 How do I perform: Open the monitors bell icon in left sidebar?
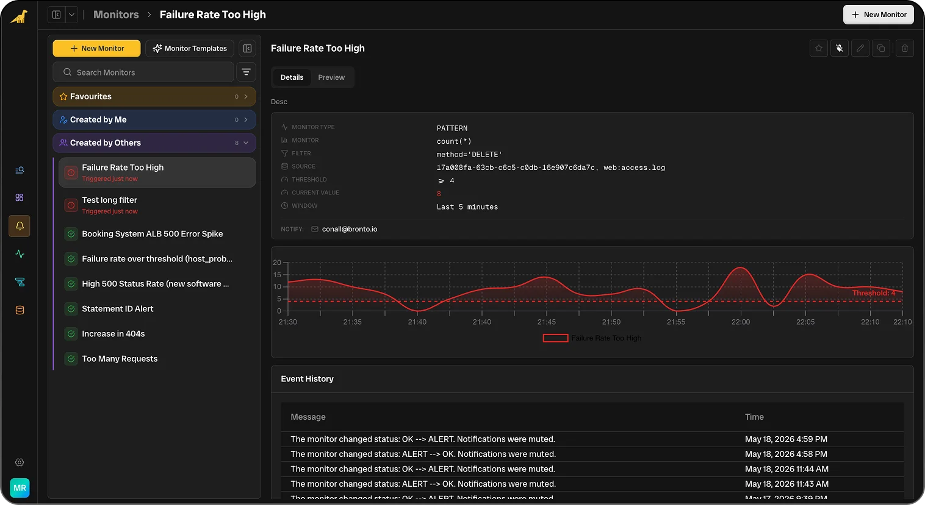[20, 226]
